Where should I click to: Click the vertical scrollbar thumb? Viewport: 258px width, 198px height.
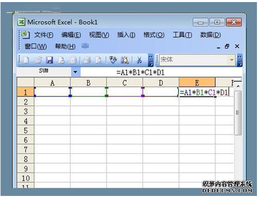(x=238, y=113)
